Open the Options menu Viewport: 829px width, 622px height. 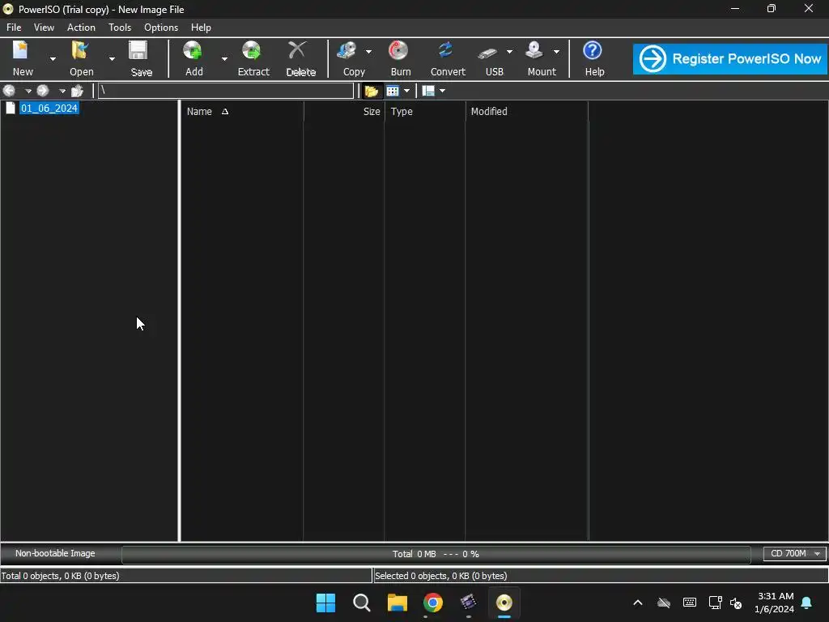pyautogui.click(x=161, y=28)
